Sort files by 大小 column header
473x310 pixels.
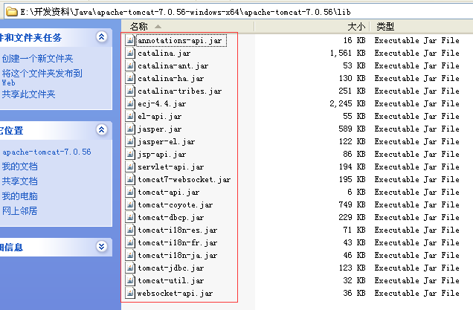pyautogui.click(x=312, y=27)
